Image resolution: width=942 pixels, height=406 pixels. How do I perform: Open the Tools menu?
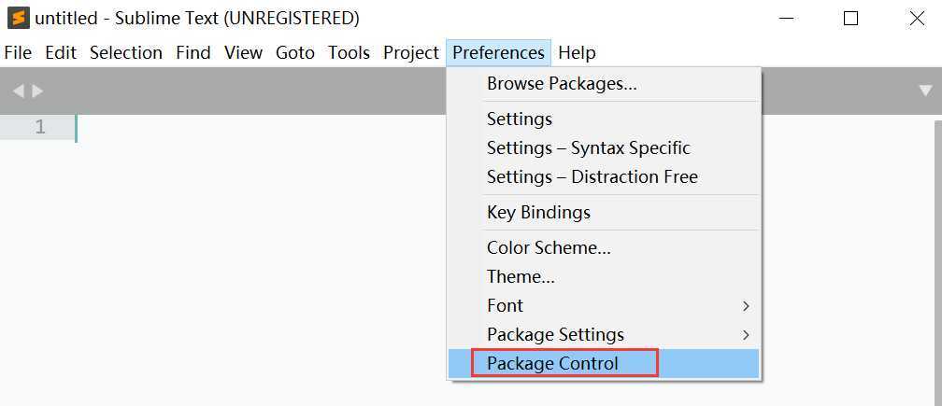(x=349, y=53)
